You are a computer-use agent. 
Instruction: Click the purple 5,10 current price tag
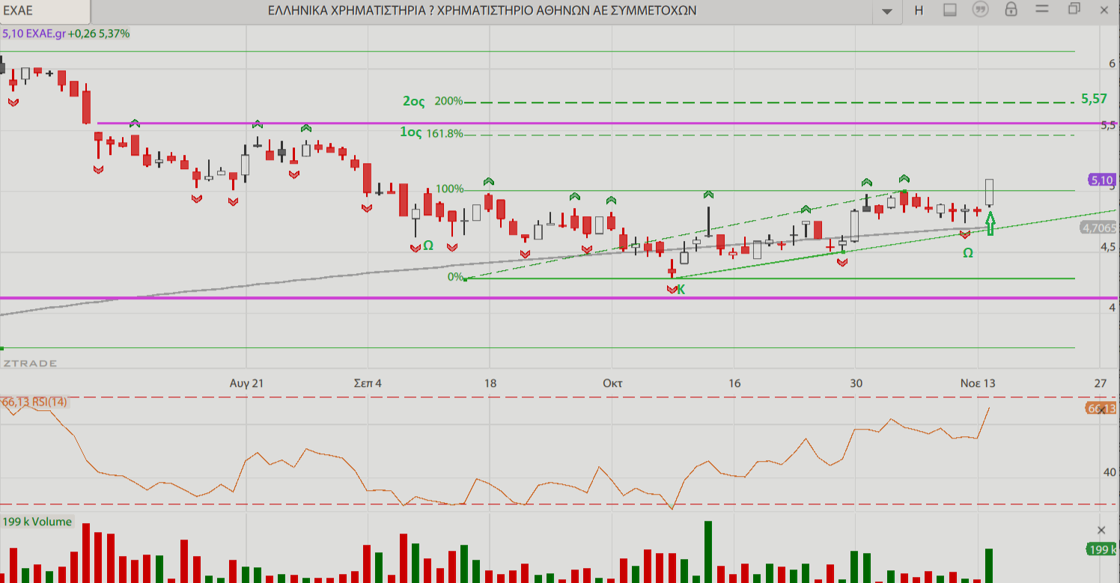pos(1101,180)
